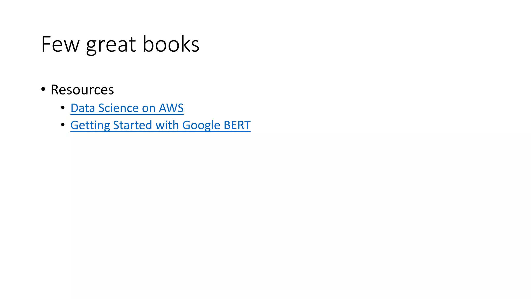
Task: Click the bullet dot before Resources
Action: click(x=43, y=89)
